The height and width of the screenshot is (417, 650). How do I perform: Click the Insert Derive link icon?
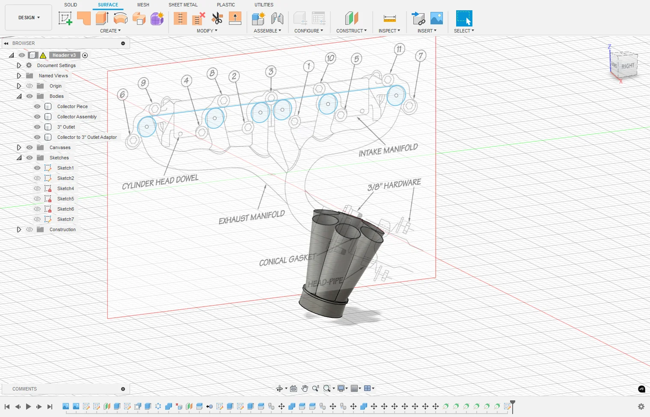(x=418, y=18)
